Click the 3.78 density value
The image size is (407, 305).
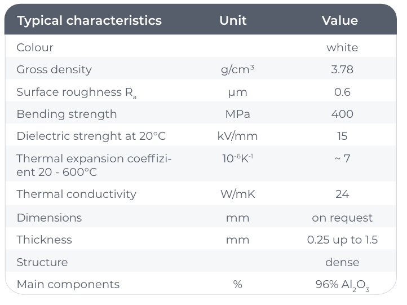point(342,70)
